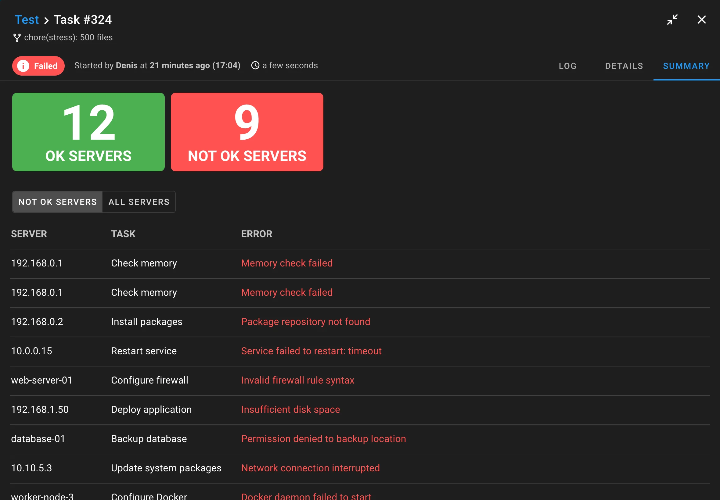Switch to the LOG tab
Screen dimensions: 720x500
pos(567,66)
